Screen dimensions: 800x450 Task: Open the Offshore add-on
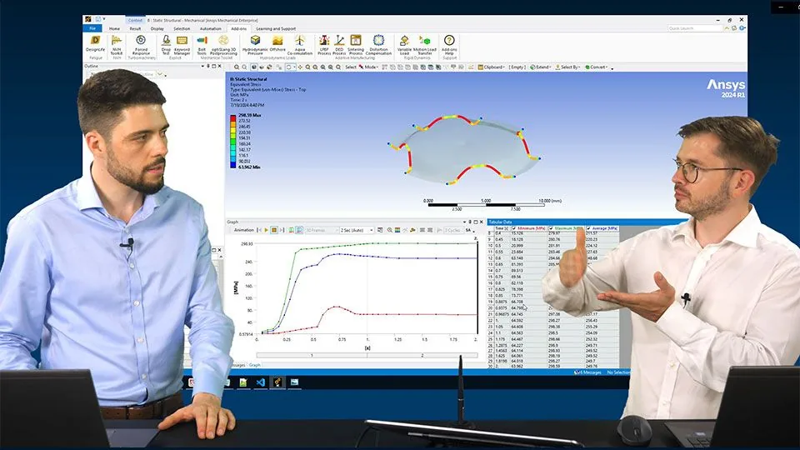[277, 44]
